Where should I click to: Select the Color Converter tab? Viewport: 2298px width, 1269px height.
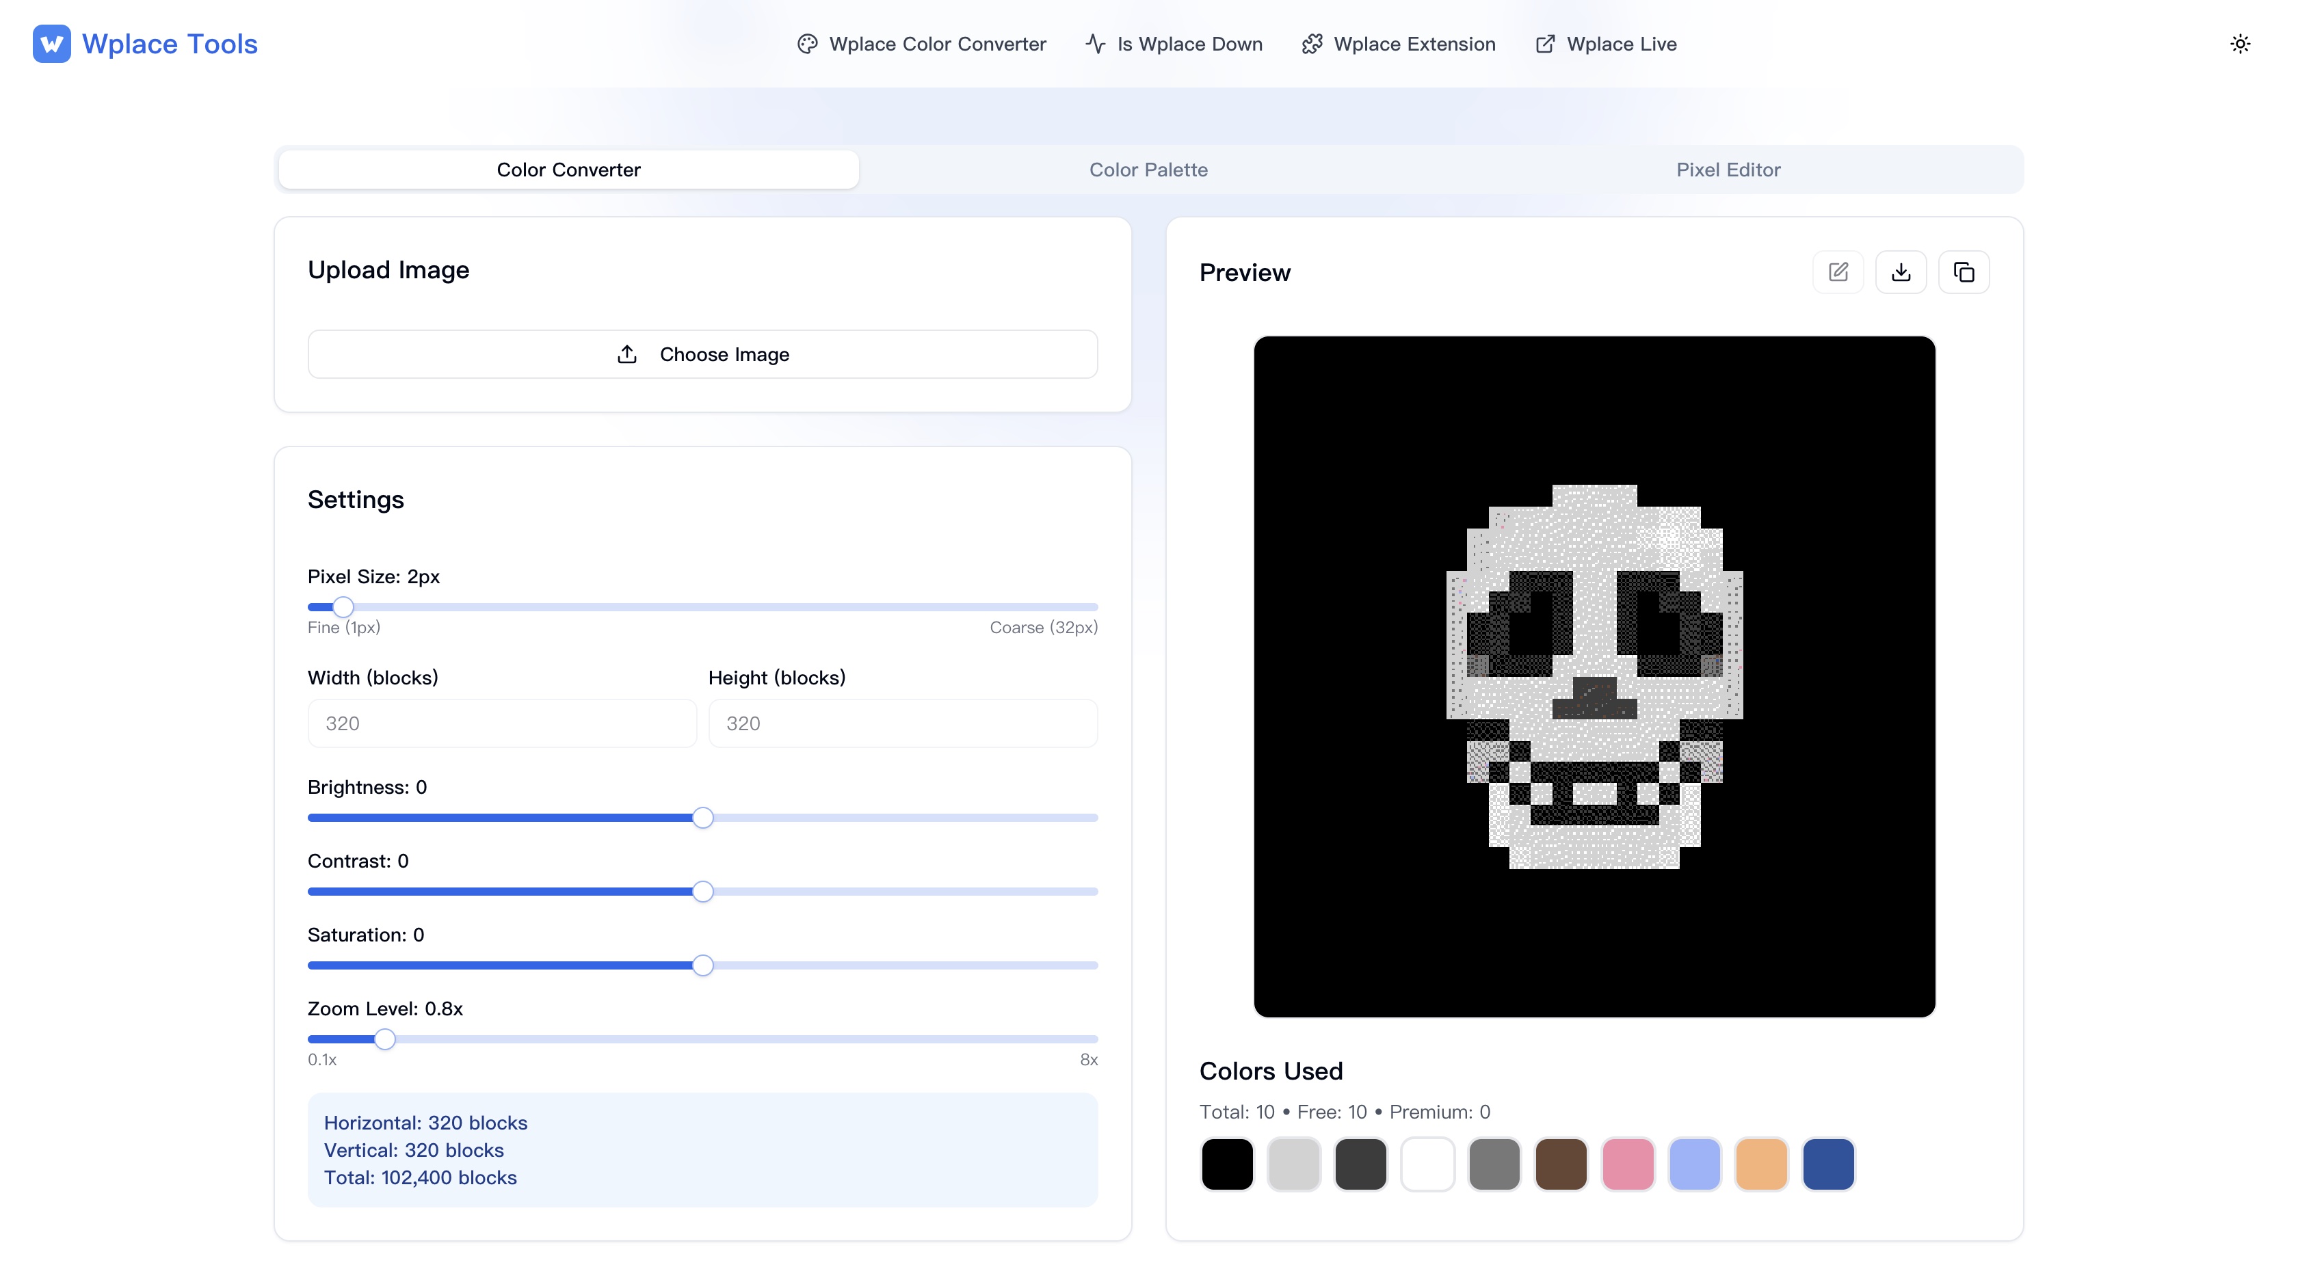568,170
